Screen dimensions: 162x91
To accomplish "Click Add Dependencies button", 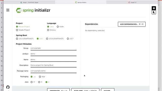I will coord(132,24).
